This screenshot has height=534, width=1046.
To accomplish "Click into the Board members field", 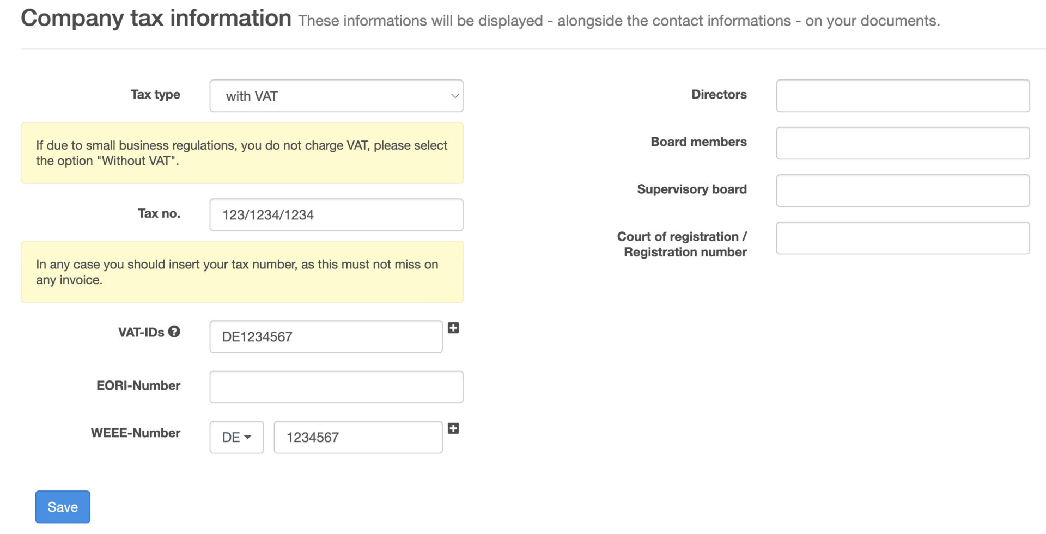I will (902, 143).
